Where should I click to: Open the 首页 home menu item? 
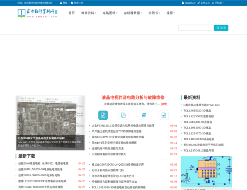point(71,13)
